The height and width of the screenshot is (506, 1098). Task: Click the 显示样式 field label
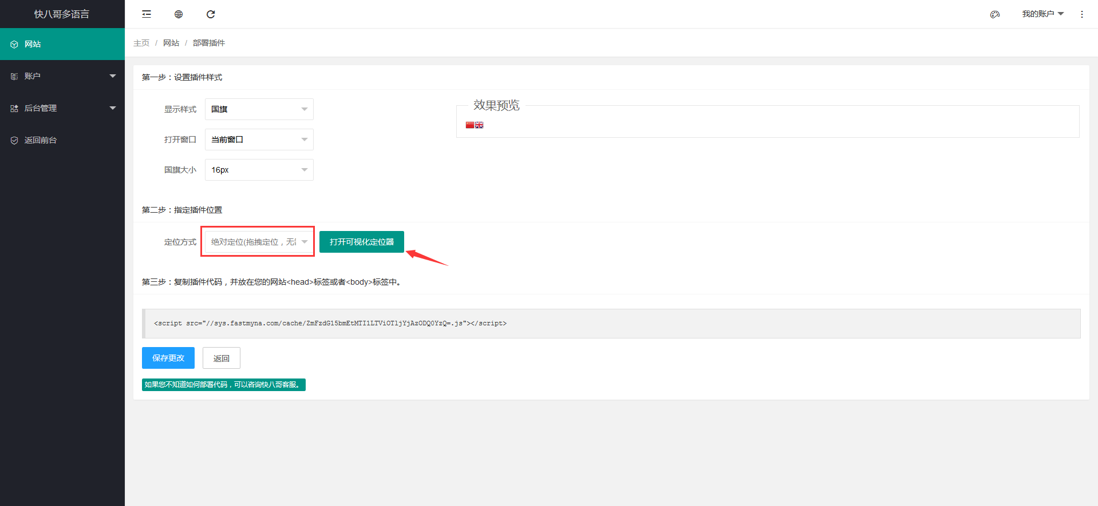180,109
